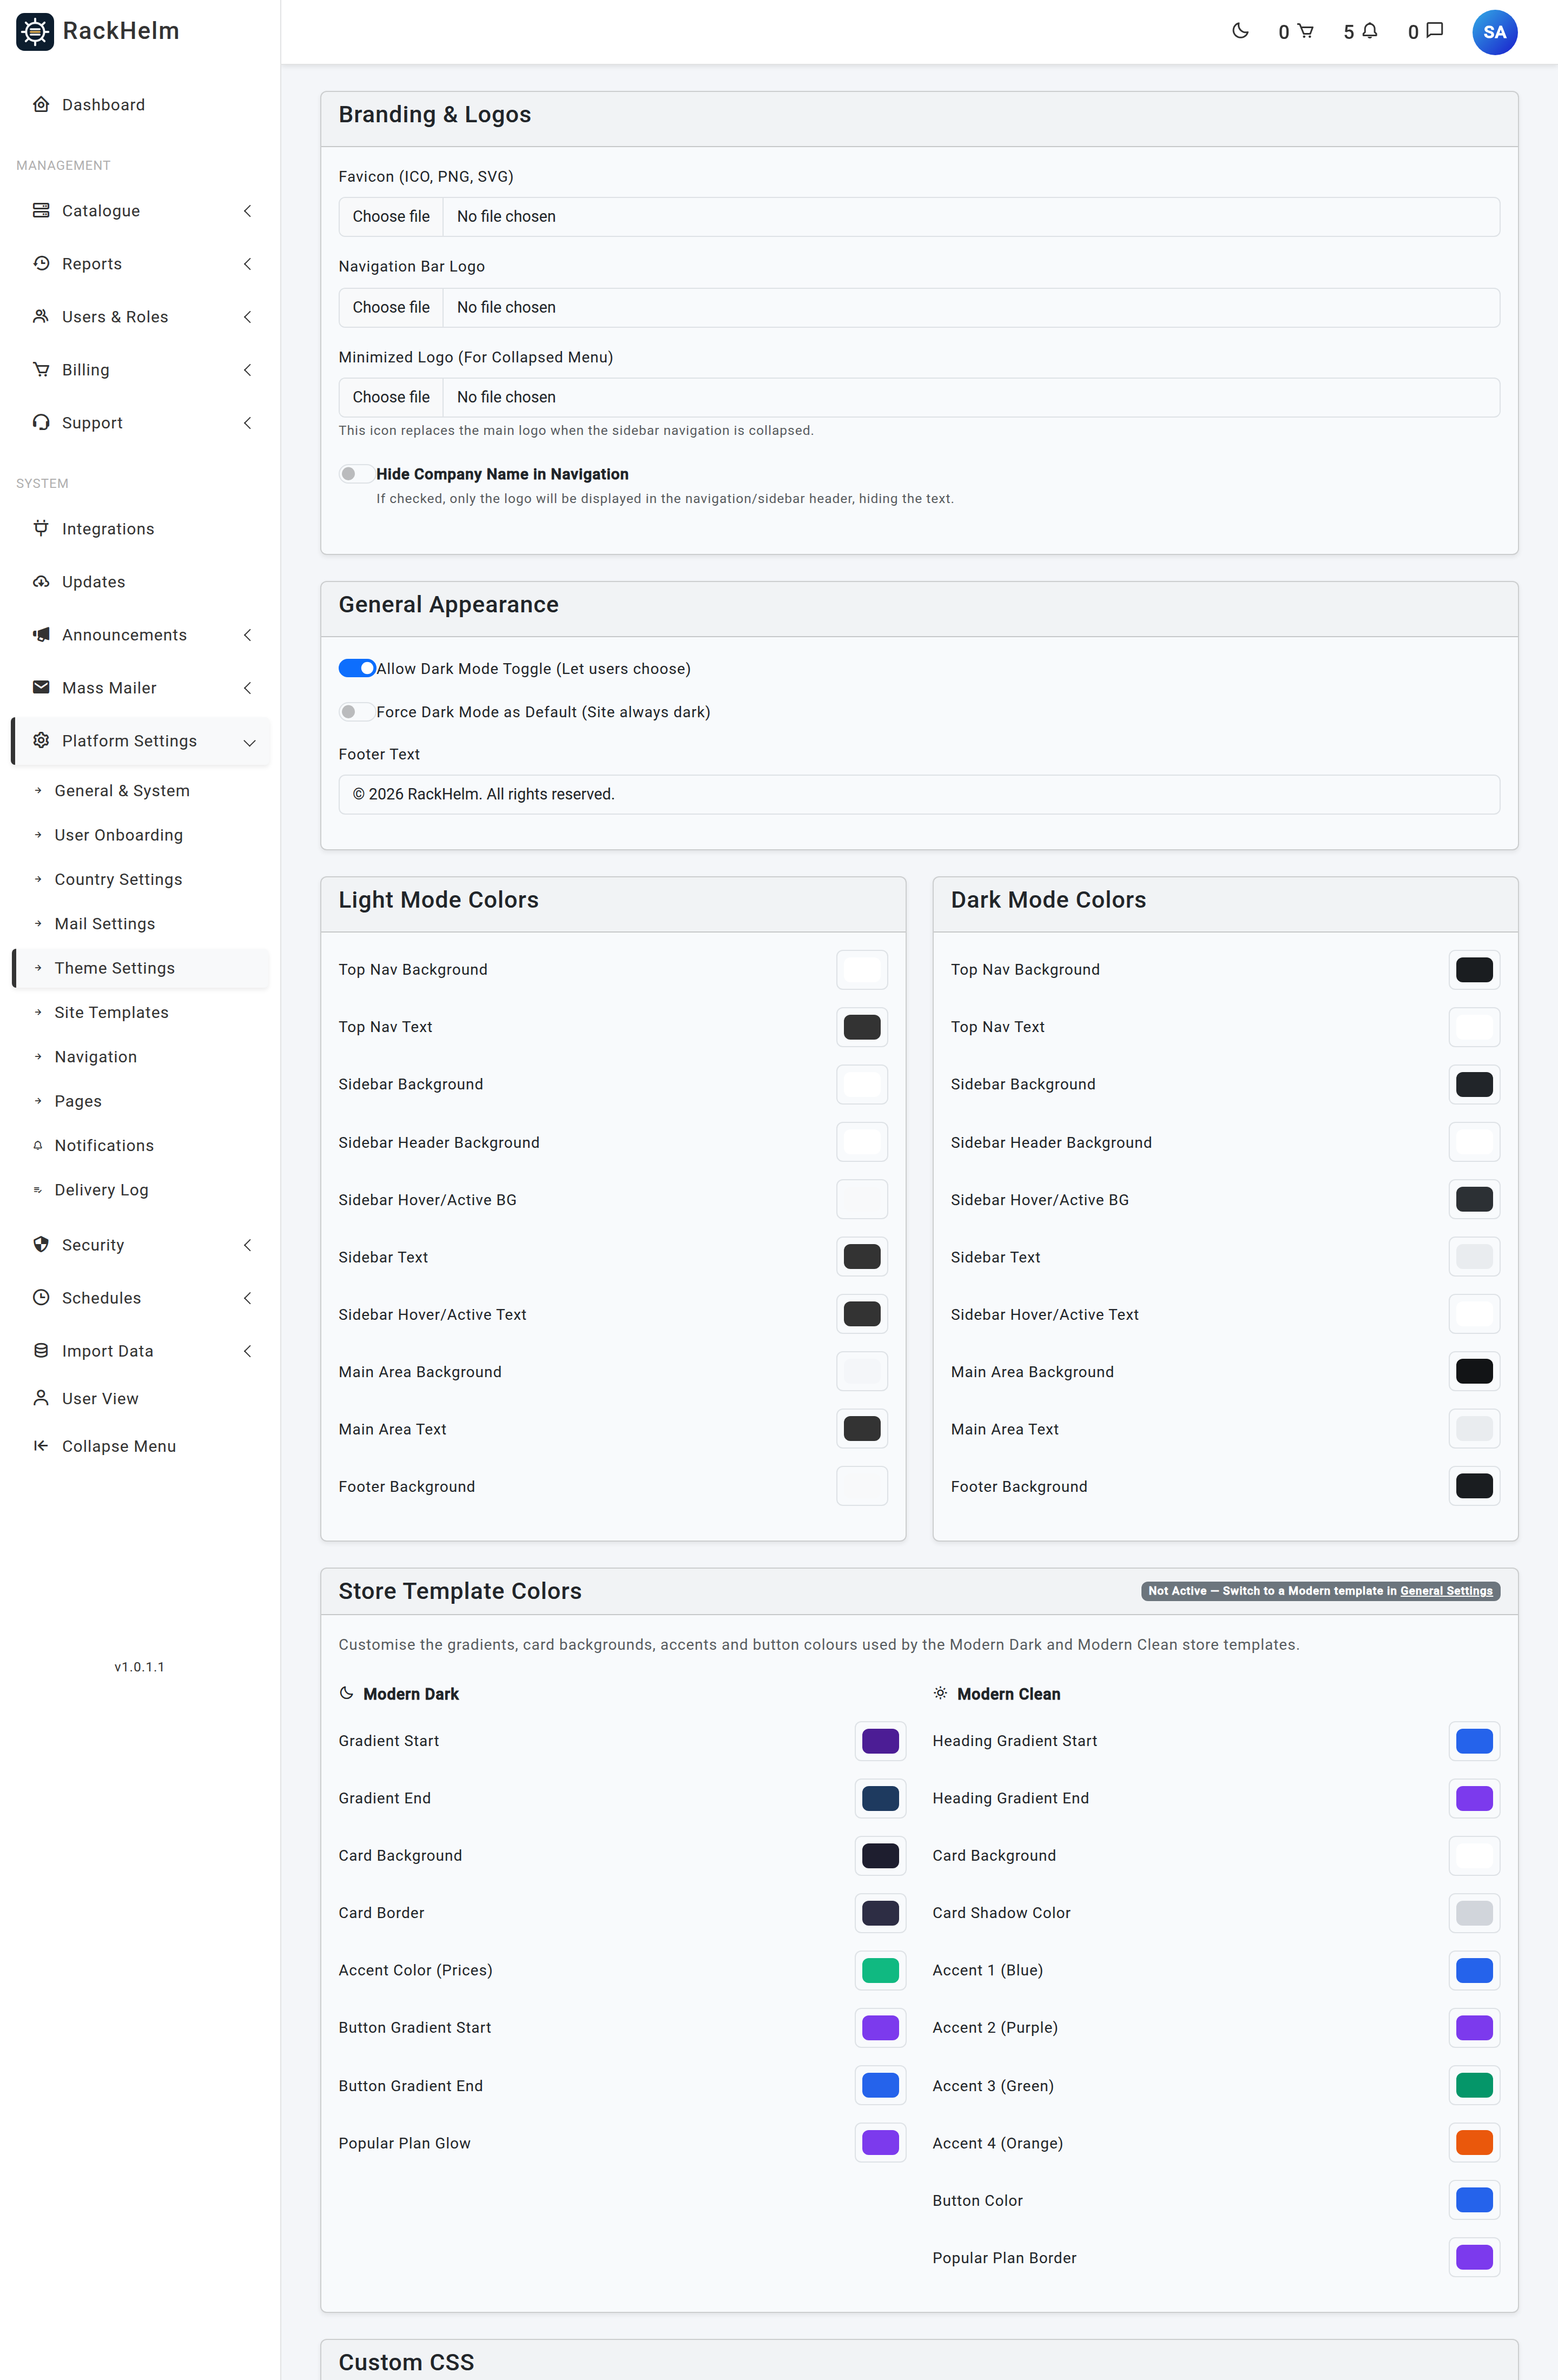Click the Security shield icon
This screenshot has width=1558, height=2380.
tap(41, 1245)
